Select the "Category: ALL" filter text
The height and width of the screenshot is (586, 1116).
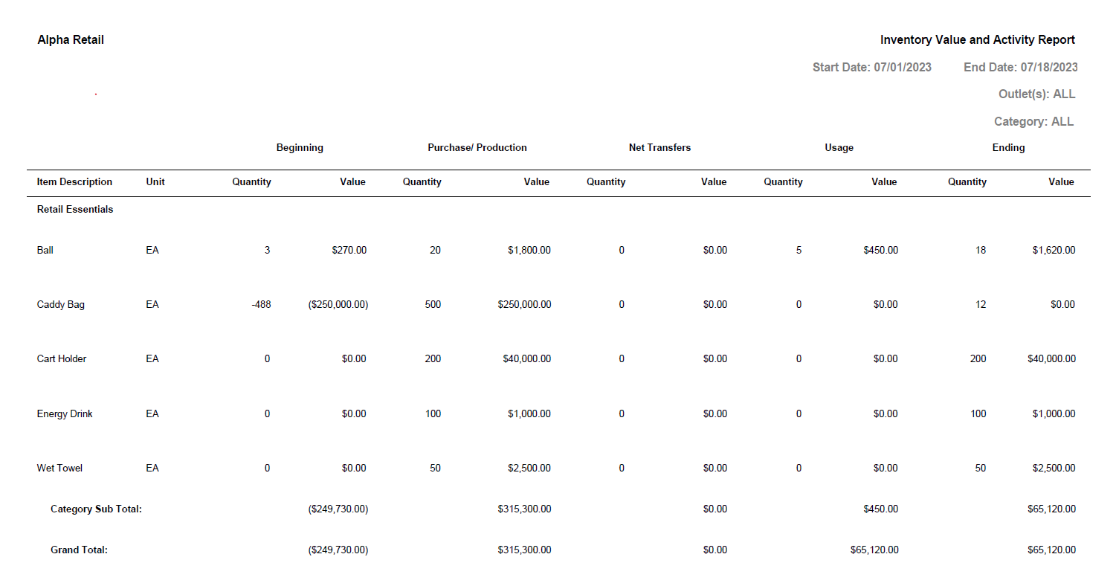(1034, 122)
